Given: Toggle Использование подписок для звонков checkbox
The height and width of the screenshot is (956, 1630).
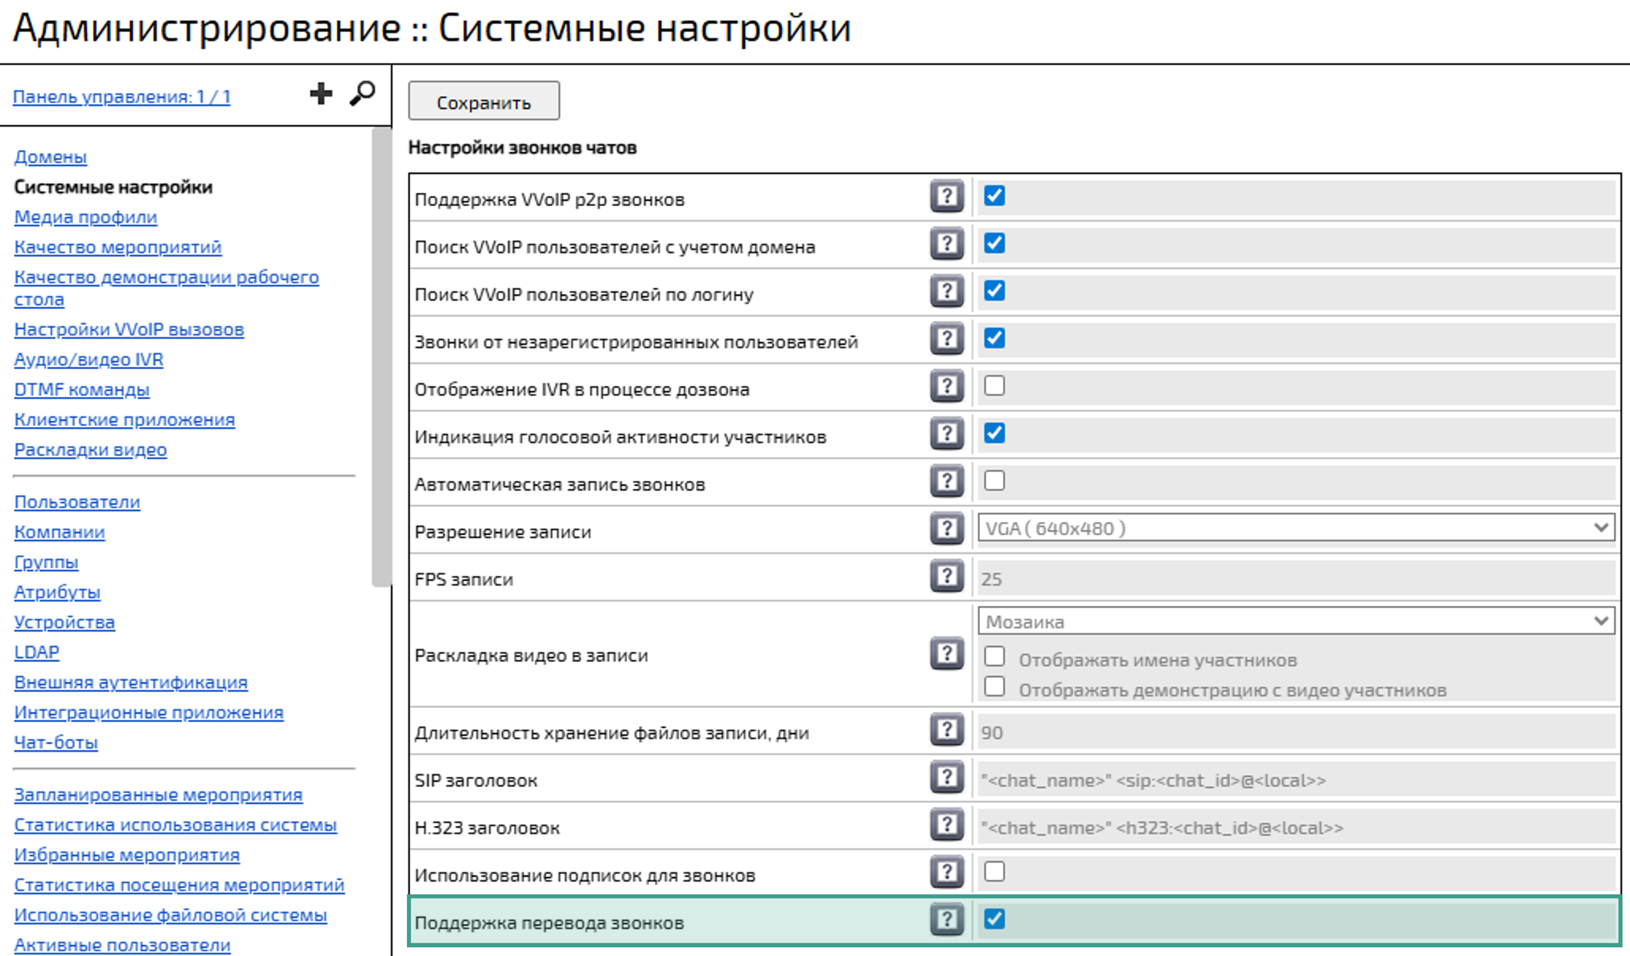Looking at the screenshot, I should pos(994,872).
